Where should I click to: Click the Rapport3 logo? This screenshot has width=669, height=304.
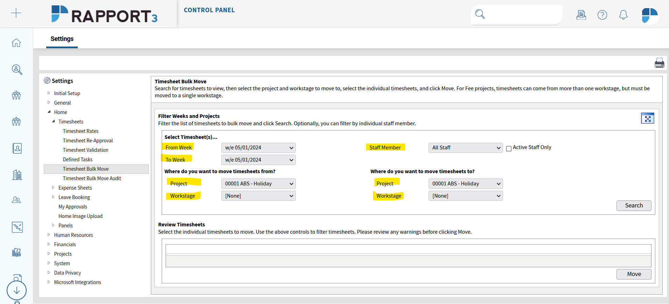(x=104, y=14)
